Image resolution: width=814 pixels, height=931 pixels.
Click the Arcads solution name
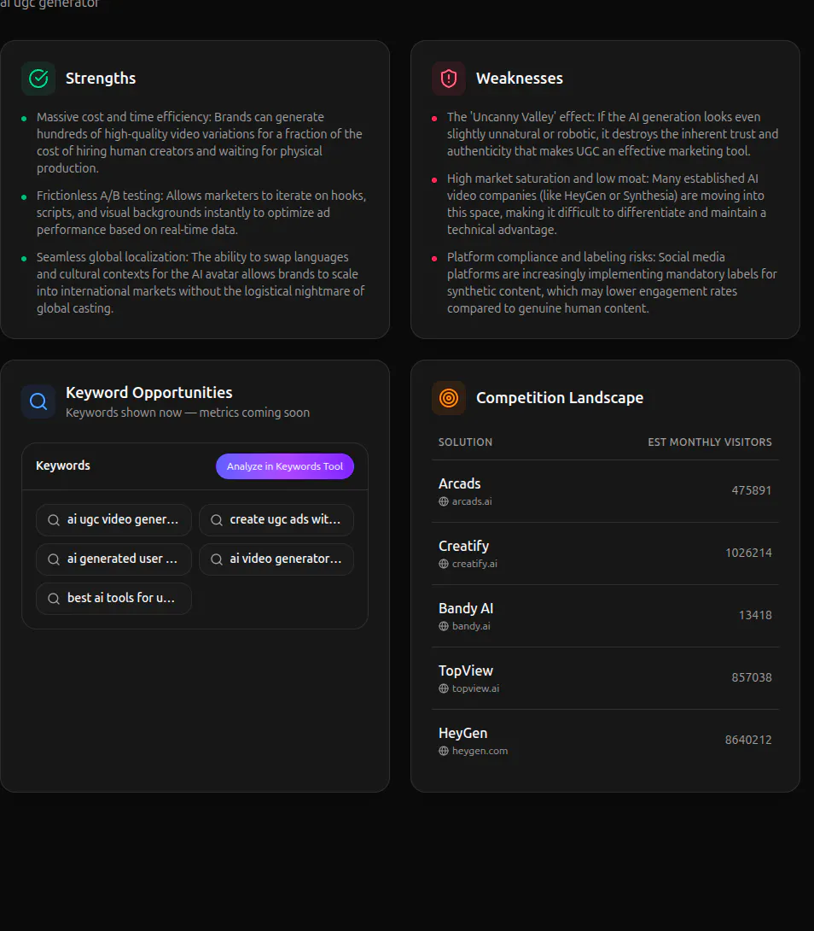[x=459, y=484]
